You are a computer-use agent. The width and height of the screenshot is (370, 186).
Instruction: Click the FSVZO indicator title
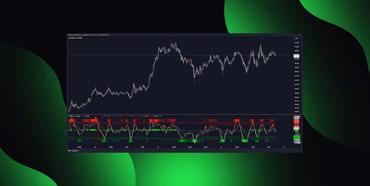[71, 116]
